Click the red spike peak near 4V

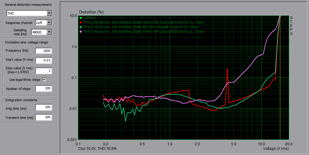(x=227, y=69)
